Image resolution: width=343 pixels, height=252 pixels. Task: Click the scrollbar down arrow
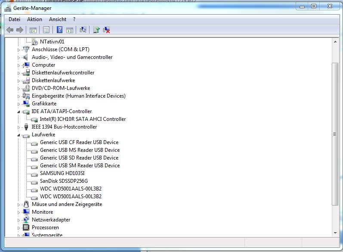335,233
